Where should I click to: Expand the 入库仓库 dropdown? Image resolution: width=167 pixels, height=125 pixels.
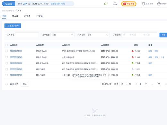(98, 35)
